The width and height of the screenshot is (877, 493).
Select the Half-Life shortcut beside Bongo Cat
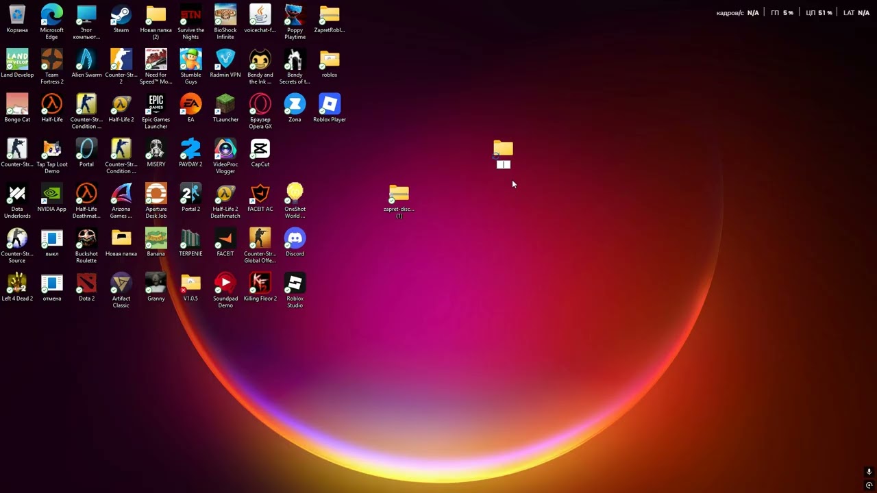pos(52,104)
